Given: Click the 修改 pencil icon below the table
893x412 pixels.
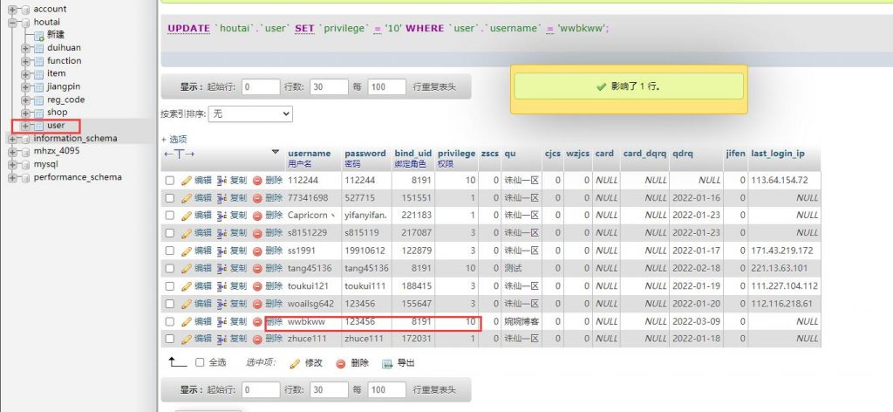Looking at the screenshot, I should pyautogui.click(x=295, y=364).
